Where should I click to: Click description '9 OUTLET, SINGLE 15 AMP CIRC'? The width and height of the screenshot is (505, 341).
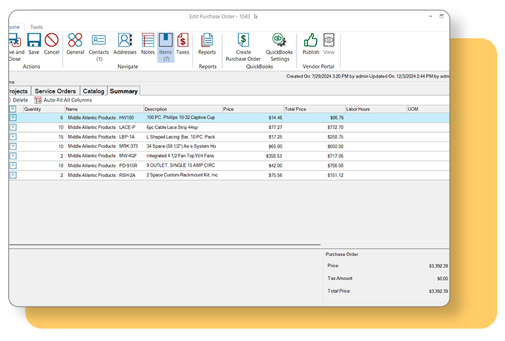181,165
